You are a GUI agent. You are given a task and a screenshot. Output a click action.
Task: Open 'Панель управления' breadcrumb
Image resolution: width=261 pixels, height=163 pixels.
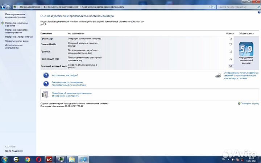30,7
